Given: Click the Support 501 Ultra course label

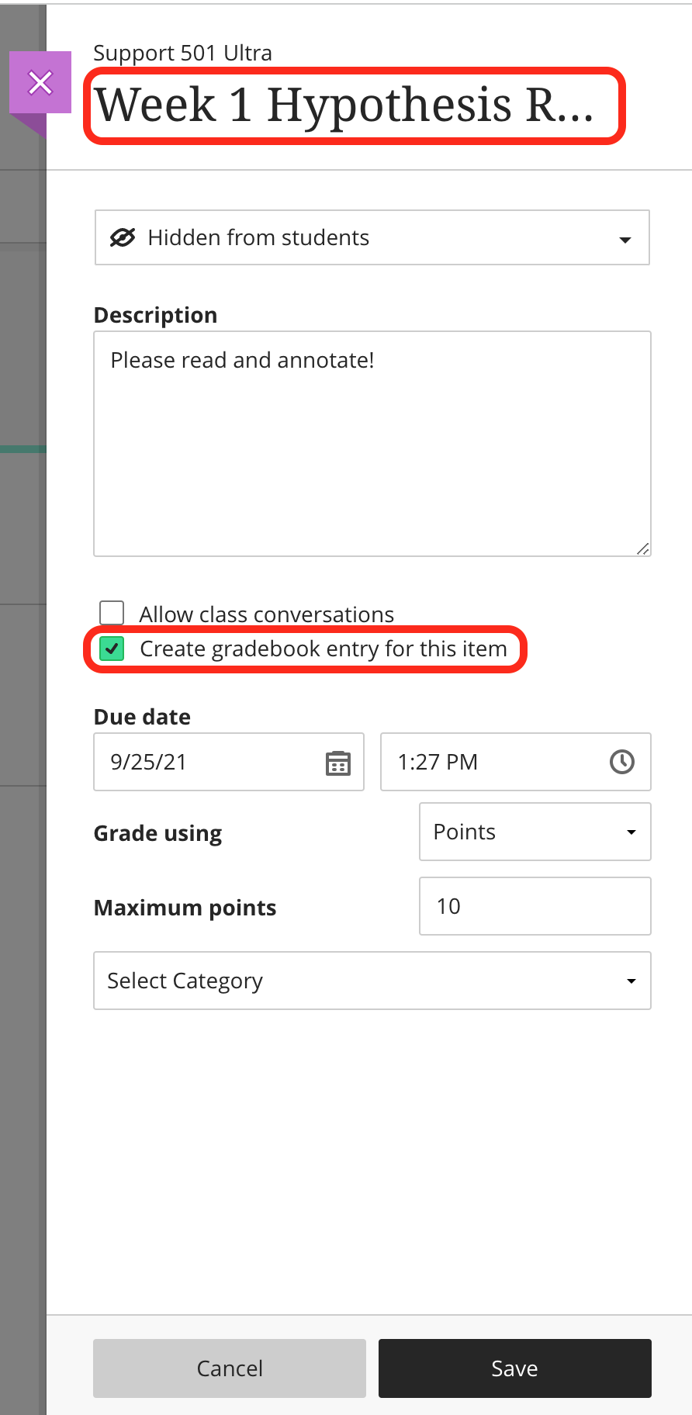Looking at the screenshot, I should pyautogui.click(x=182, y=53).
